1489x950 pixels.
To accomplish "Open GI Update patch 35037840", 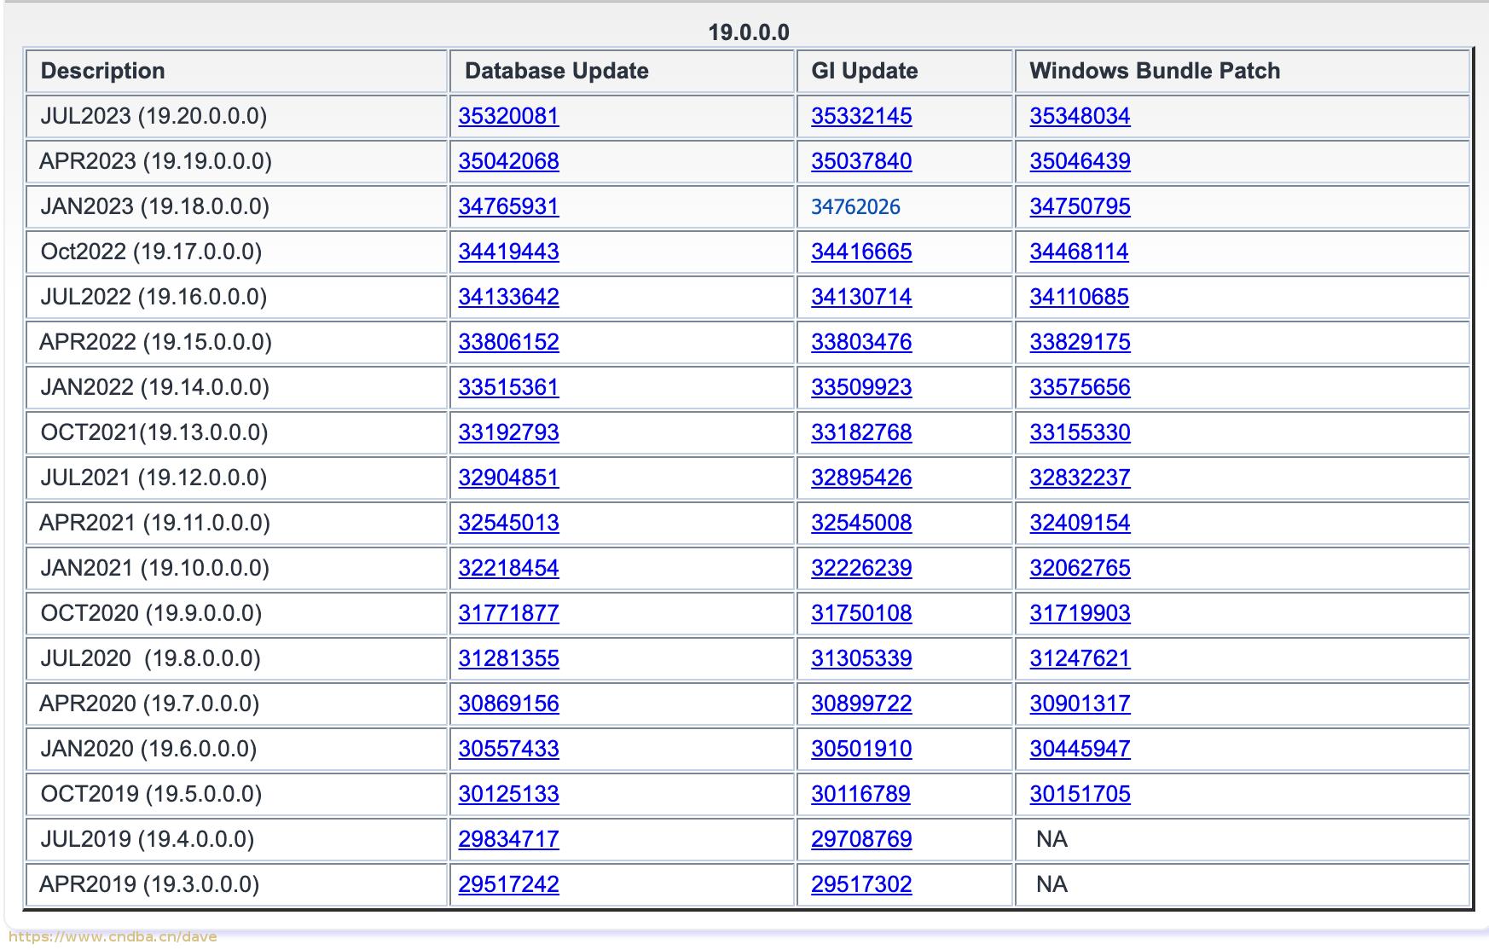I will coord(861,161).
